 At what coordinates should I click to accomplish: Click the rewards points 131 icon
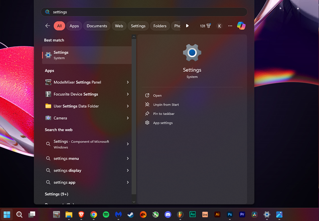(x=205, y=26)
